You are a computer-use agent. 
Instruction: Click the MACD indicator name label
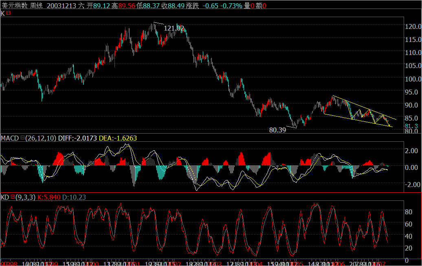[x=10, y=138]
